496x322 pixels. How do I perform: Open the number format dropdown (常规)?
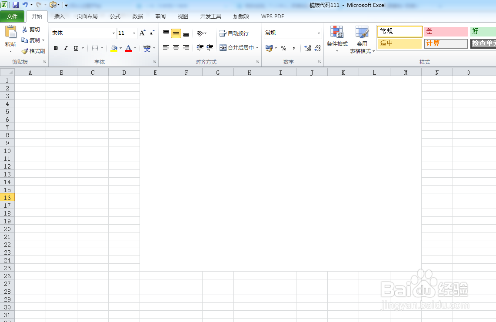pos(319,33)
